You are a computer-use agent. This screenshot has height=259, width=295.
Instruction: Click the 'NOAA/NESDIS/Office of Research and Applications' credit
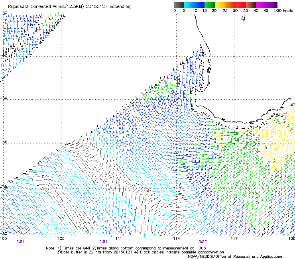click(x=235, y=257)
